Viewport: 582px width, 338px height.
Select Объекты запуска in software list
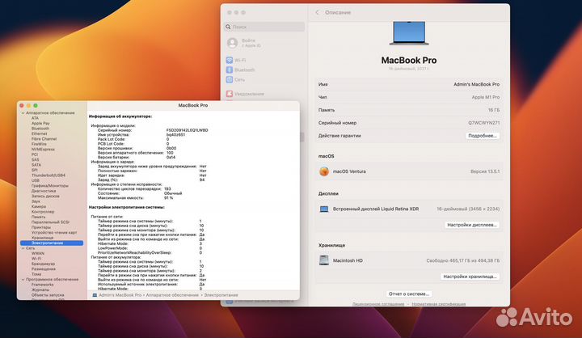coord(48,295)
